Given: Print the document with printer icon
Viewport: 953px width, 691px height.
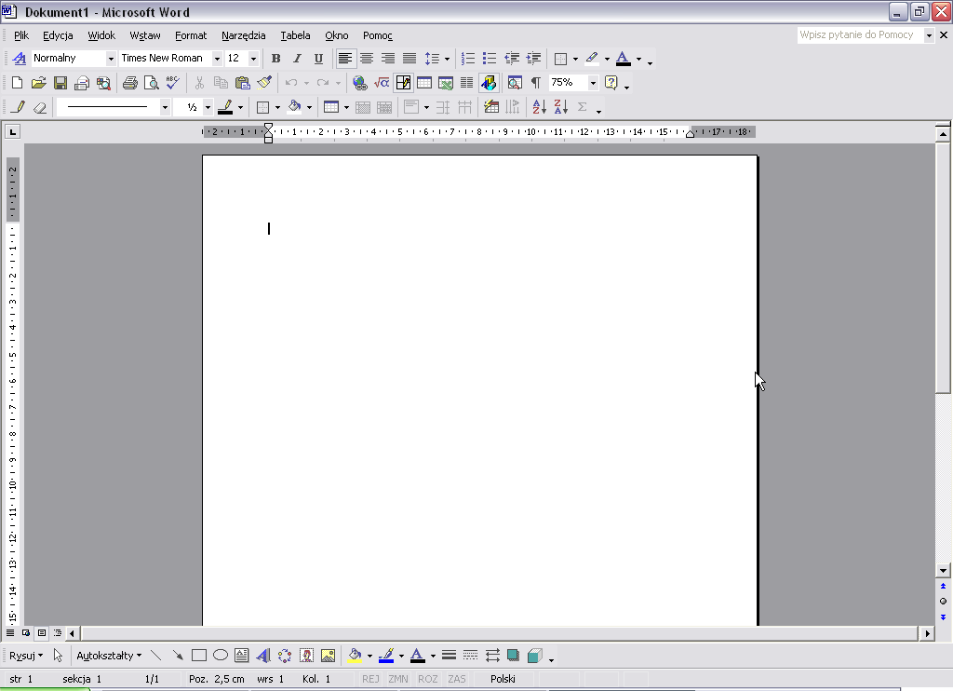Looking at the screenshot, I should pos(129,83).
